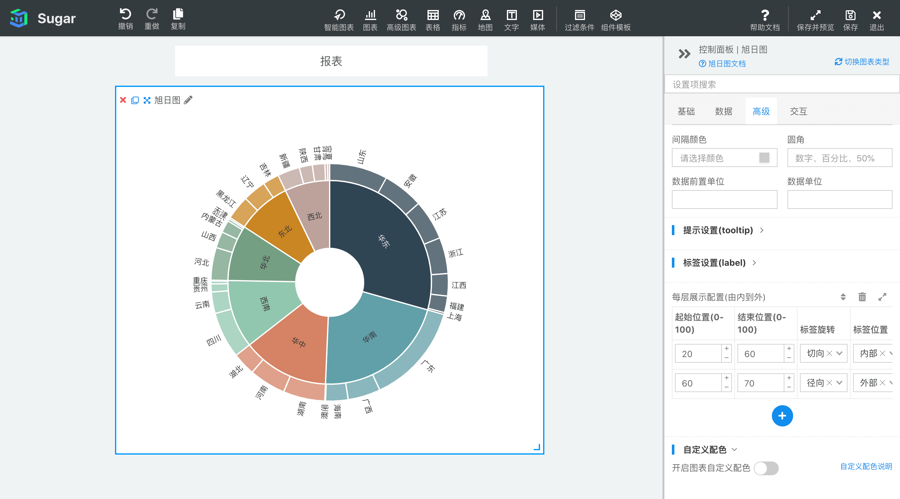Click the 保存并预览 icon
This screenshot has height=499, width=900.
[814, 13]
